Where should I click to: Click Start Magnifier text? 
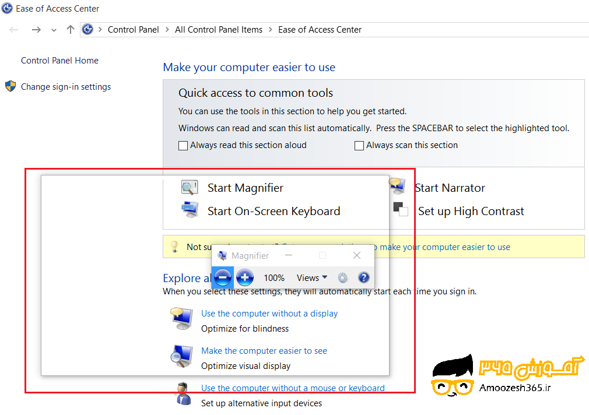pyautogui.click(x=246, y=188)
